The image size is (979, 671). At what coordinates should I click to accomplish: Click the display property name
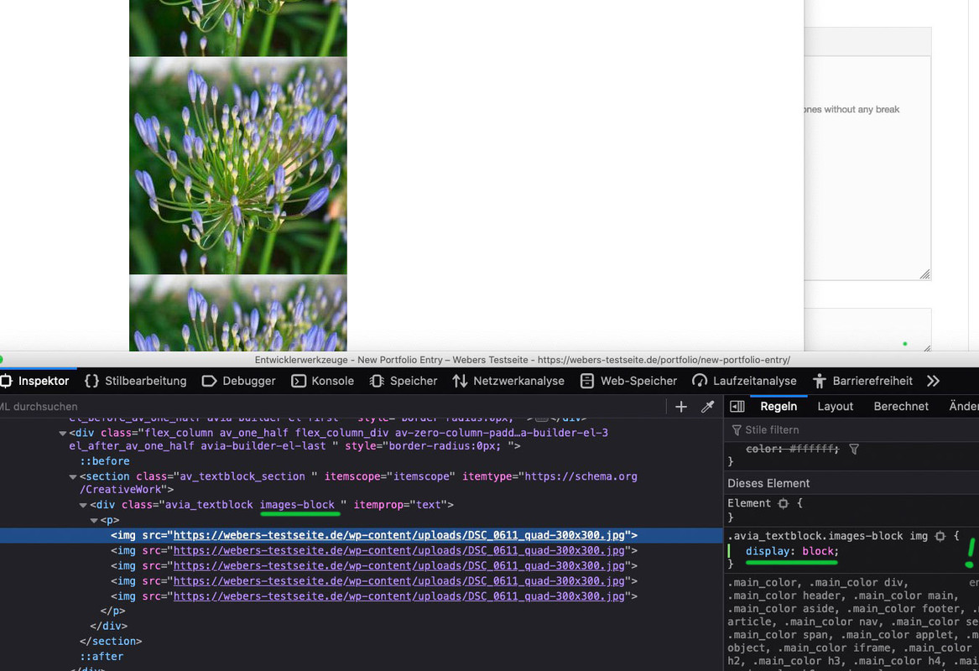[768, 551]
